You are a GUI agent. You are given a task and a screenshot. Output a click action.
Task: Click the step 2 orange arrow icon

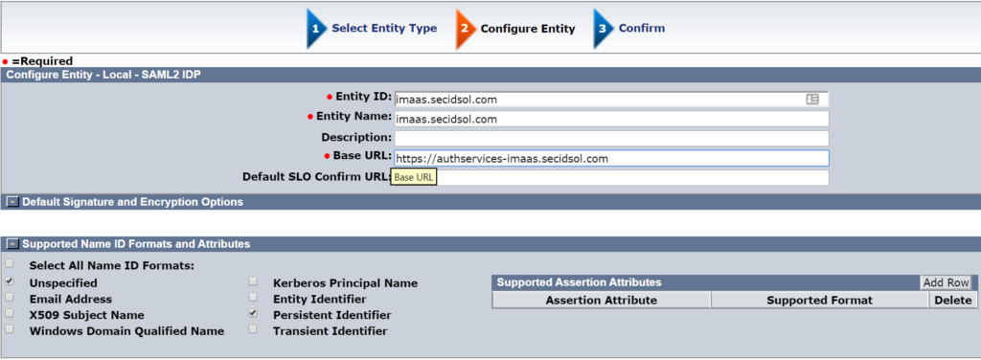coord(467,29)
